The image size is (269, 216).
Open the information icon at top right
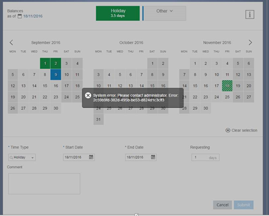250,15
